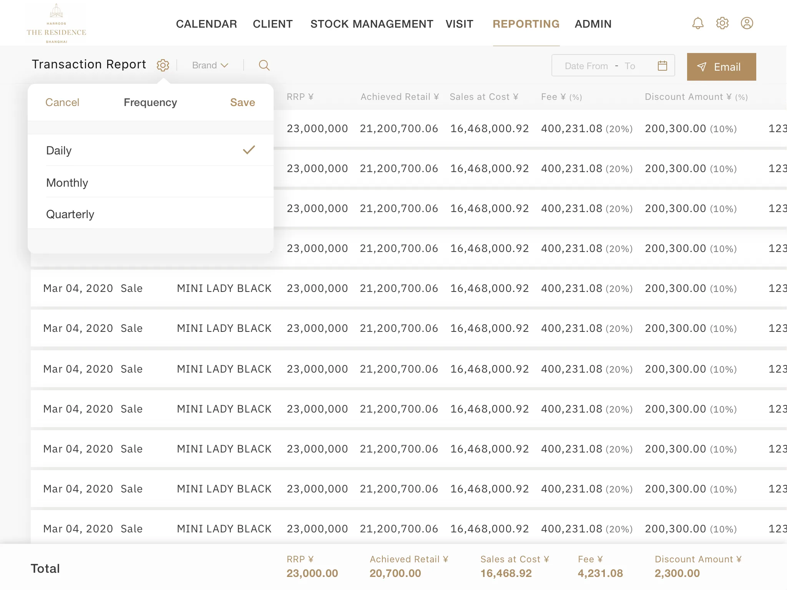Open the date range calendar icon
The height and width of the screenshot is (590, 787).
coord(662,66)
